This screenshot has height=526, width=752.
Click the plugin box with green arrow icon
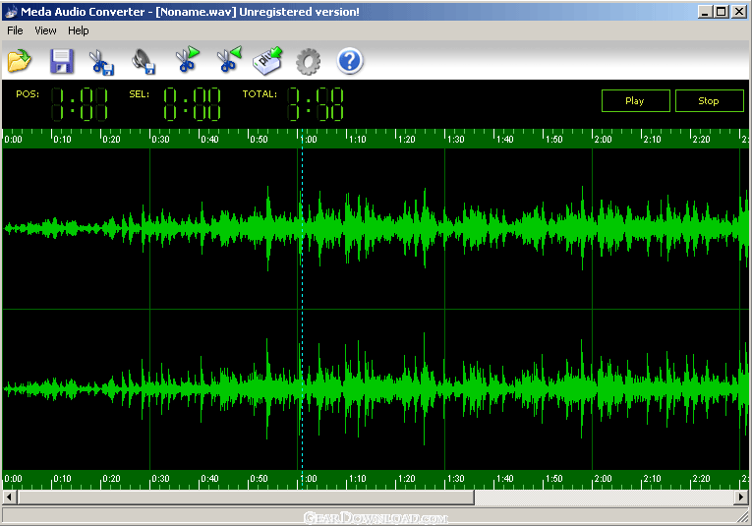coord(267,61)
